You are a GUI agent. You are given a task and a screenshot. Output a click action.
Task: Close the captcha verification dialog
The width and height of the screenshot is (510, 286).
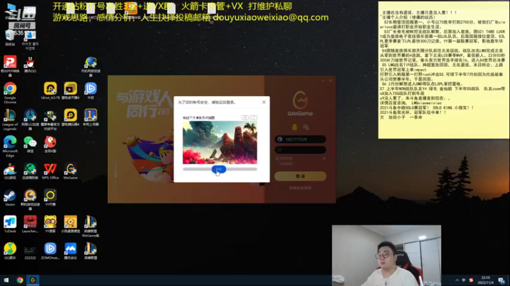coord(264,102)
